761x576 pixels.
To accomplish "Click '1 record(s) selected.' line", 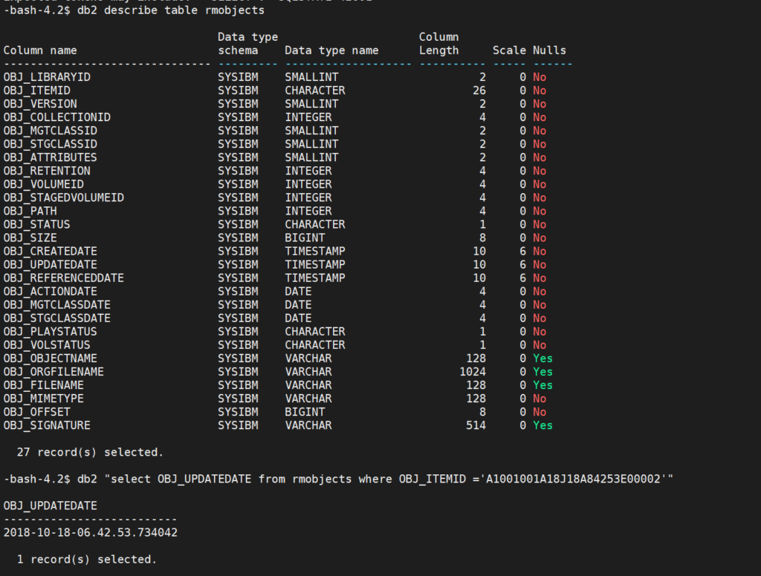I will [x=87, y=560].
